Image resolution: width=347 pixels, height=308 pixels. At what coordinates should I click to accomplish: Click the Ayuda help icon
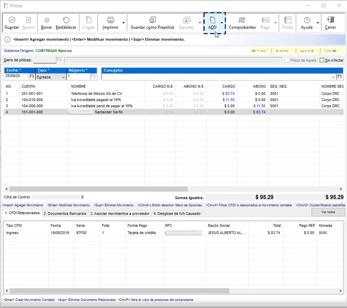click(x=307, y=20)
